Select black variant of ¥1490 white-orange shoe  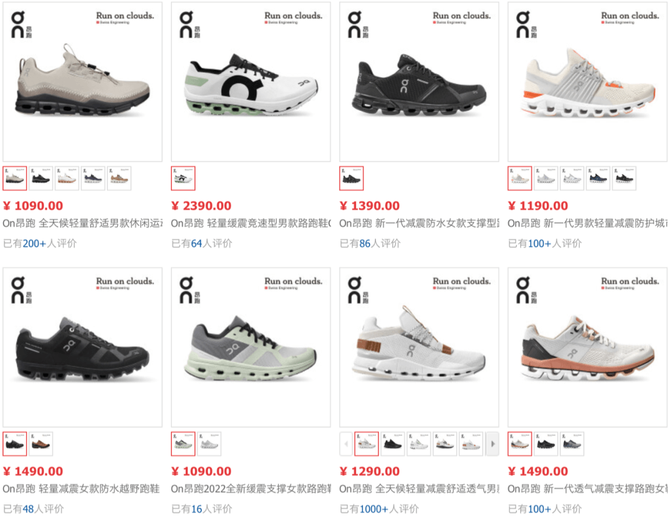click(x=546, y=444)
